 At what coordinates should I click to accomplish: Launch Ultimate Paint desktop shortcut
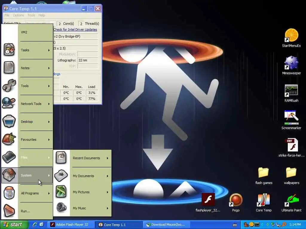pyautogui.click(x=291, y=202)
